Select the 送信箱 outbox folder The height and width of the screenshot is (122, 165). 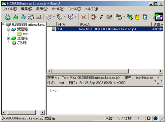pyautogui.click(x=22, y=38)
